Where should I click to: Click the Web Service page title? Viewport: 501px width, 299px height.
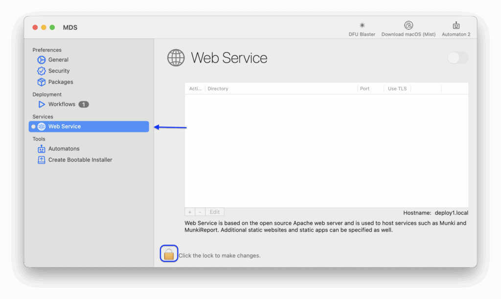coord(229,58)
